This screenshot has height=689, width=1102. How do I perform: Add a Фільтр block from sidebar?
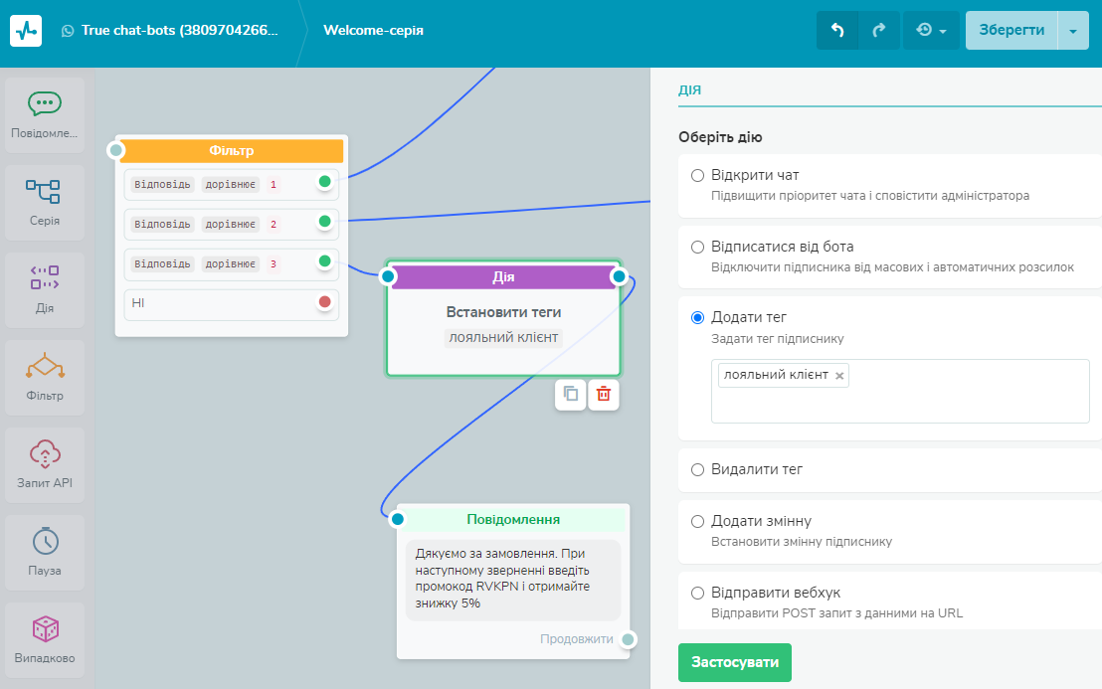45,378
